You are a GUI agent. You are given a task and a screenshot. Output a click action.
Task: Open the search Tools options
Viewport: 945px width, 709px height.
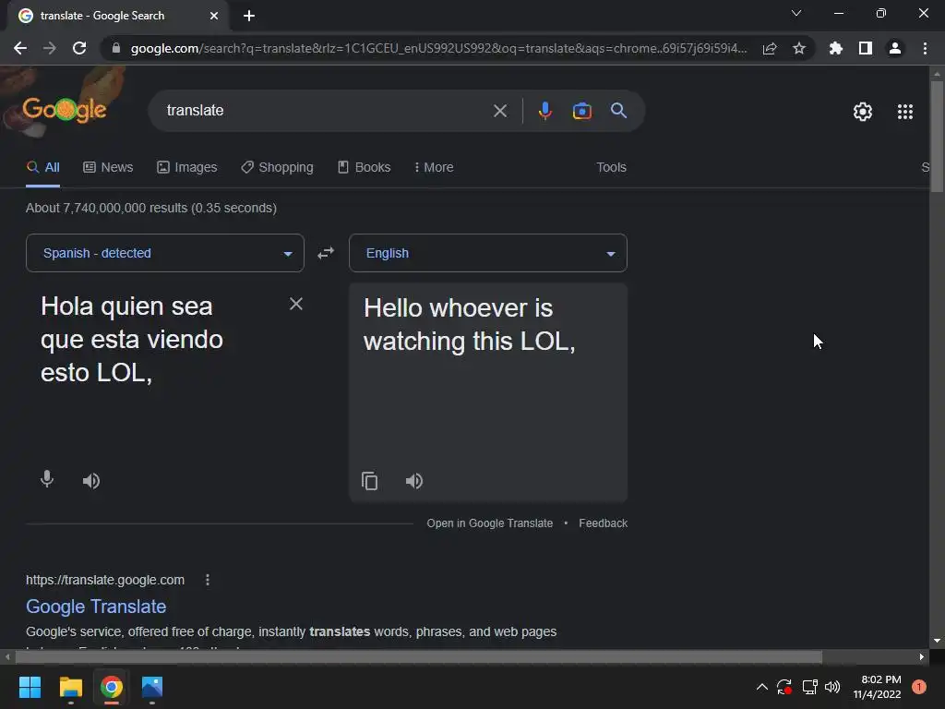611,168
